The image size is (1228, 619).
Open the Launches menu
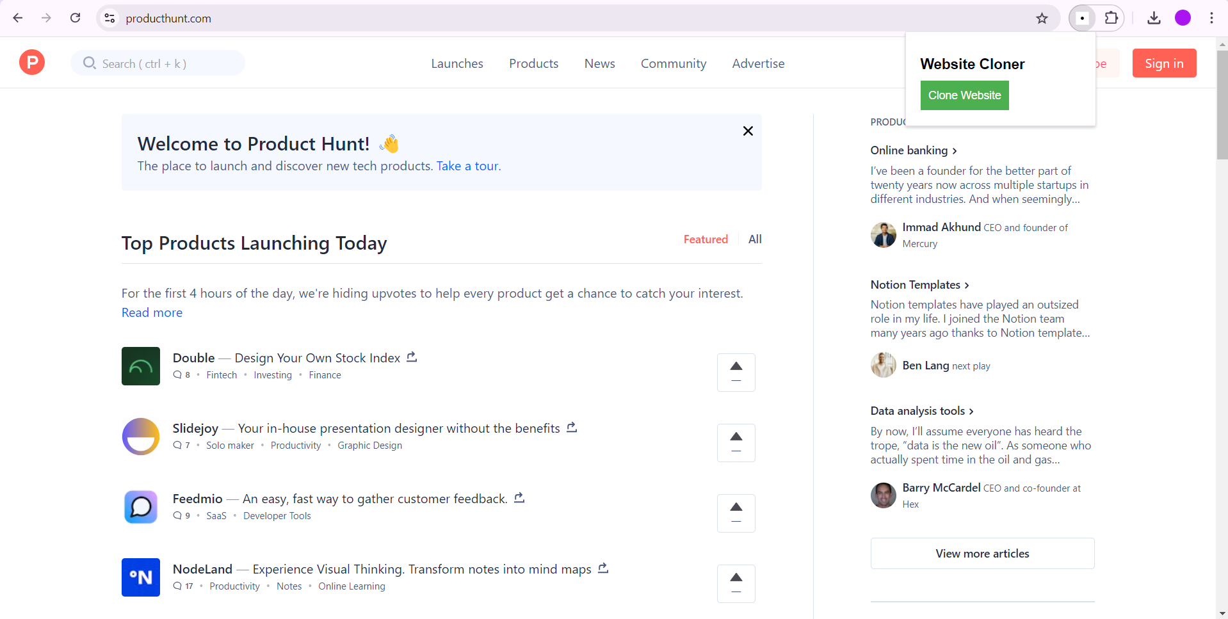457,63
